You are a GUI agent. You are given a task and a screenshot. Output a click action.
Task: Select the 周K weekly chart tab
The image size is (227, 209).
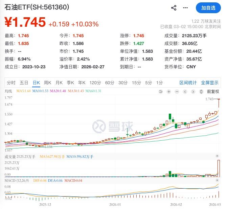[47, 83]
